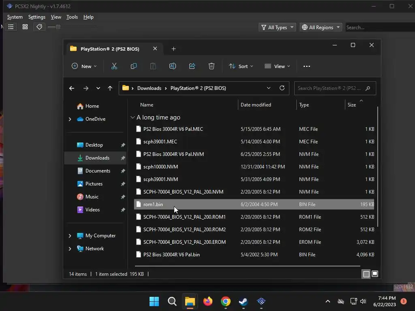The image size is (415, 311).
Task: Open the PCSX2 Help menu
Action: [x=88, y=17]
